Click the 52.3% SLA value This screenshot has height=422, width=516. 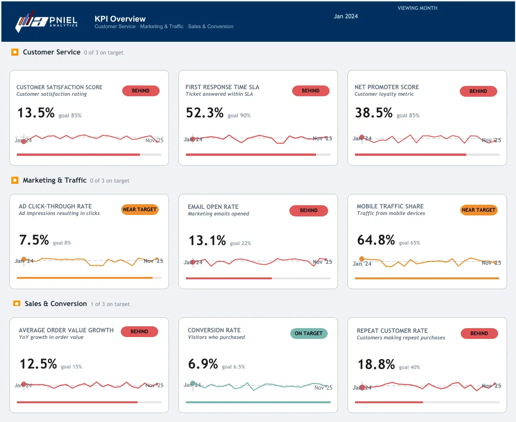pyautogui.click(x=205, y=113)
